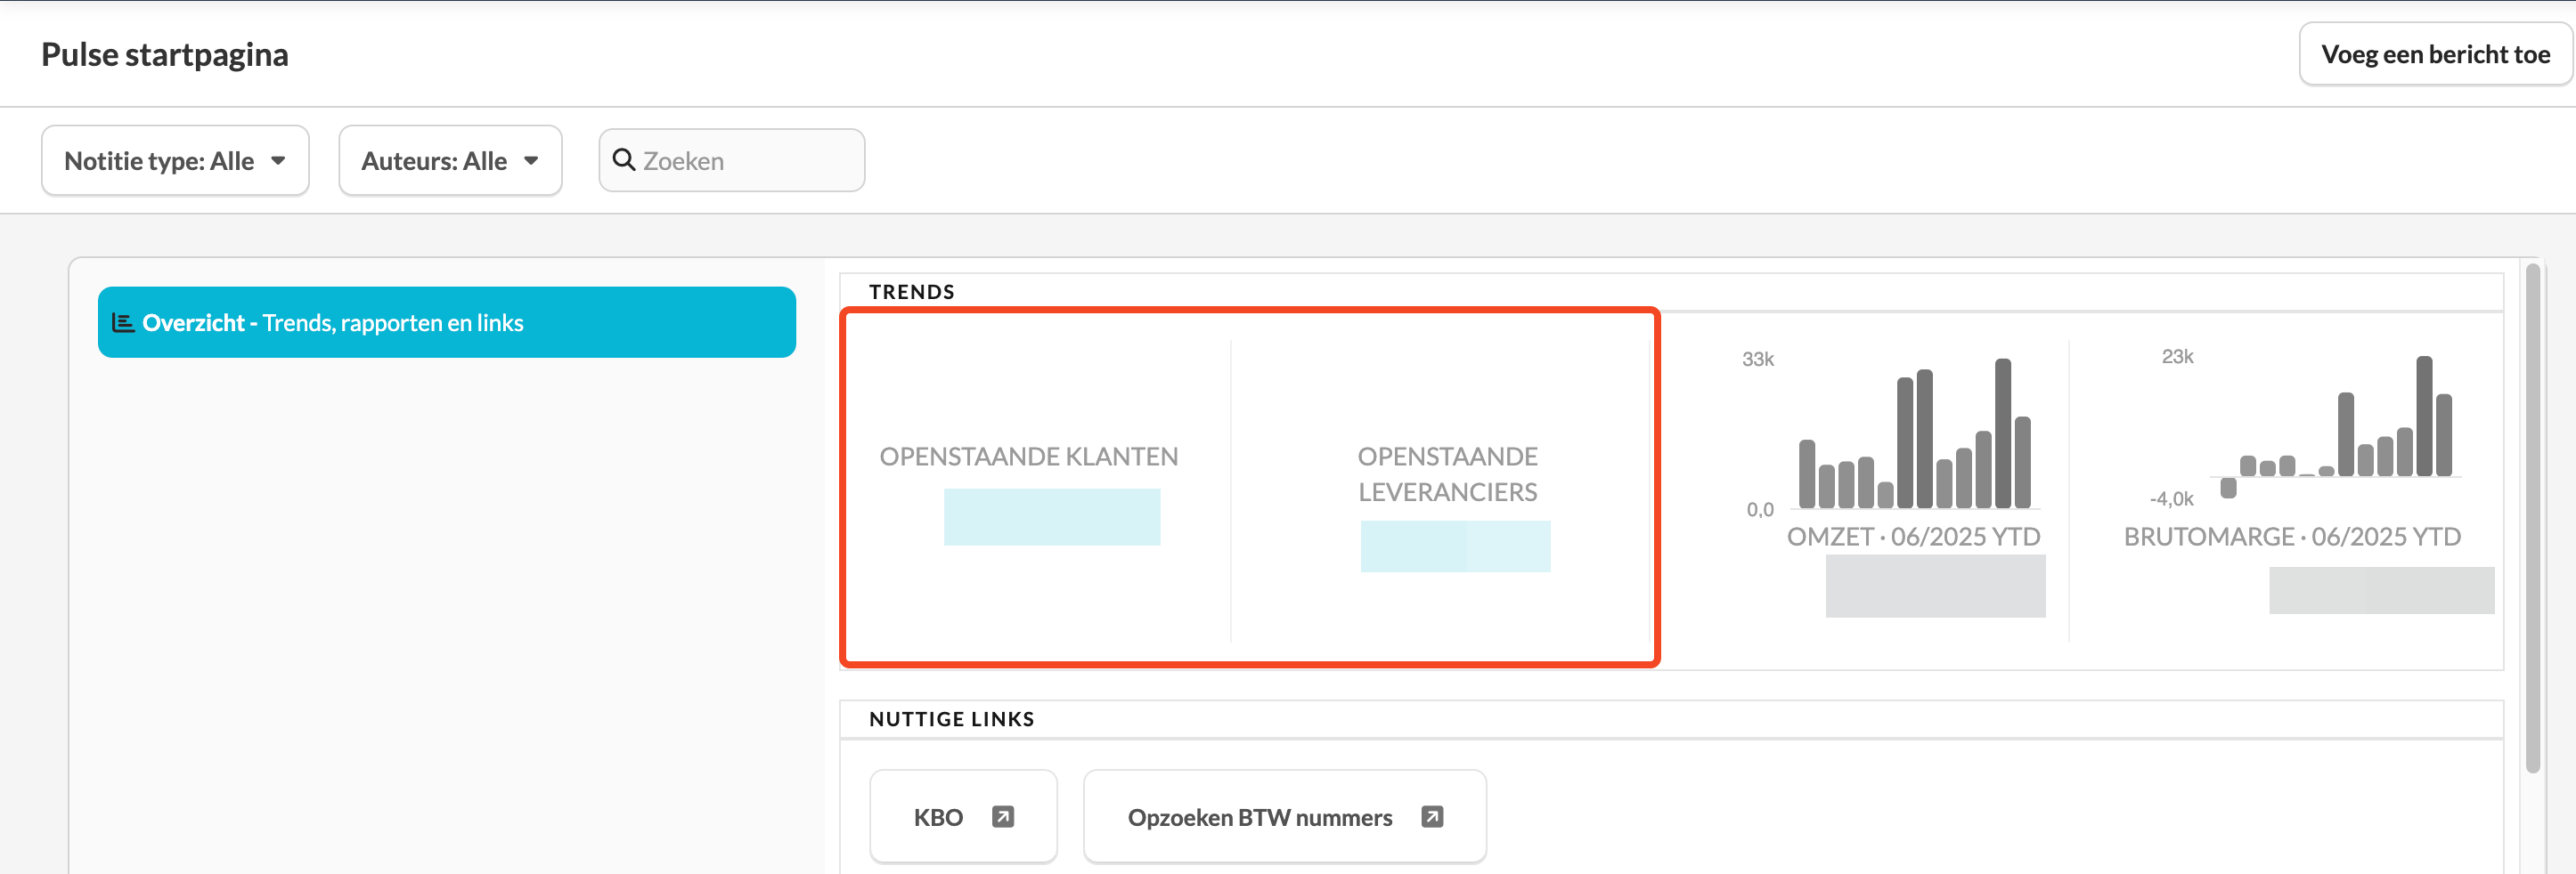Open the KBO link
Image resolution: width=2576 pixels, height=874 pixels.
963,816
